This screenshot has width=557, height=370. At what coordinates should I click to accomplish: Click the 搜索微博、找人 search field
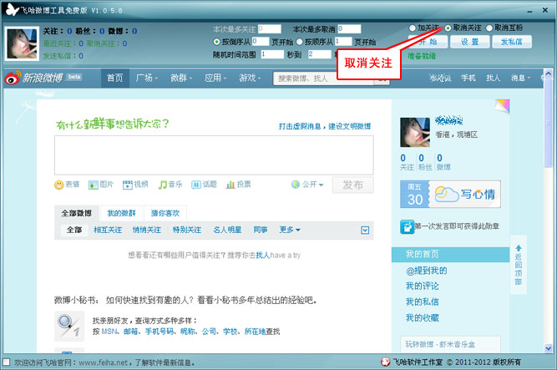coord(323,79)
